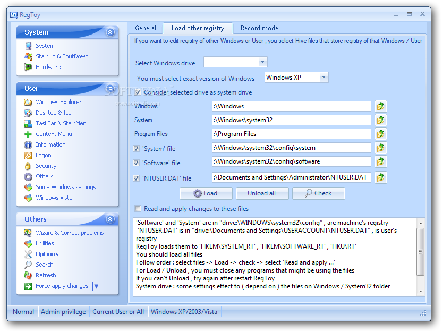Collapse the Others panel
The width and height of the screenshot is (442, 332).
[110, 219]
